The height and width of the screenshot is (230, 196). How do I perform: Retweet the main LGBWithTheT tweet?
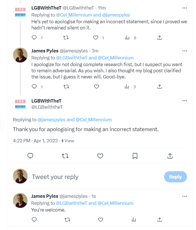(65, 156)
